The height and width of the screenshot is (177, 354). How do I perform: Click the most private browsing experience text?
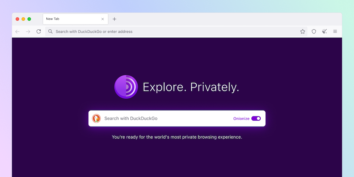(x=177, y=137)
